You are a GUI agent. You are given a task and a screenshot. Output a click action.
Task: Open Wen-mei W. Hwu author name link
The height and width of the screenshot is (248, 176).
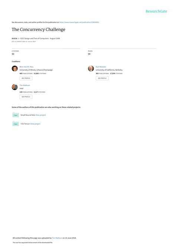pyautogui.click(x=26, y=67)
